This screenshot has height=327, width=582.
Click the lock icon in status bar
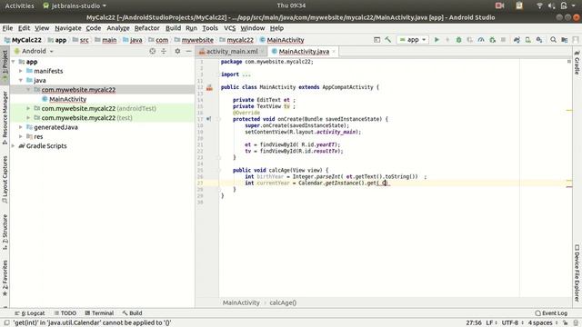coord(566,323)
